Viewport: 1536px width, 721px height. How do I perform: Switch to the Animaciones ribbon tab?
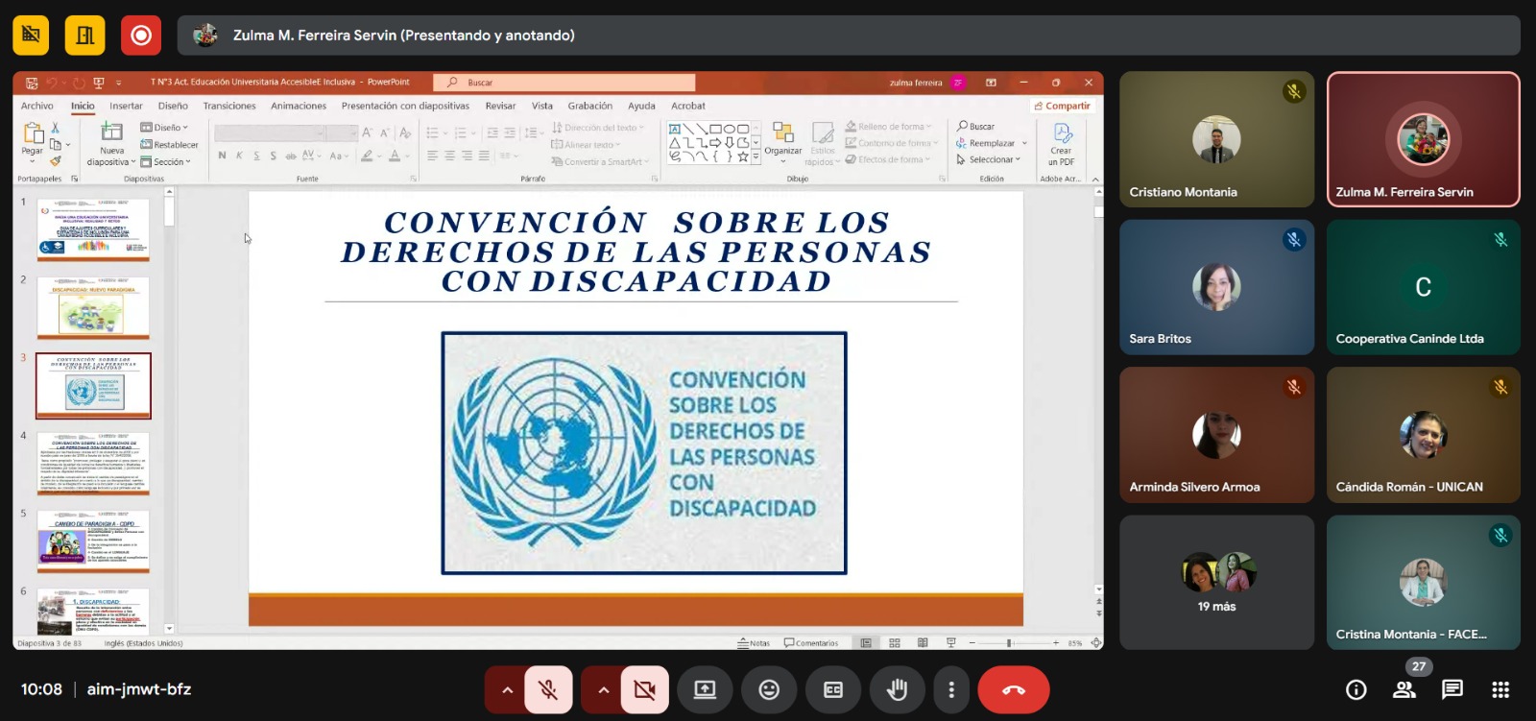299,106
